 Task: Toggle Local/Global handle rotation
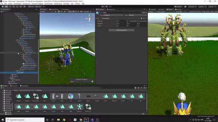[x=38, y=6]
